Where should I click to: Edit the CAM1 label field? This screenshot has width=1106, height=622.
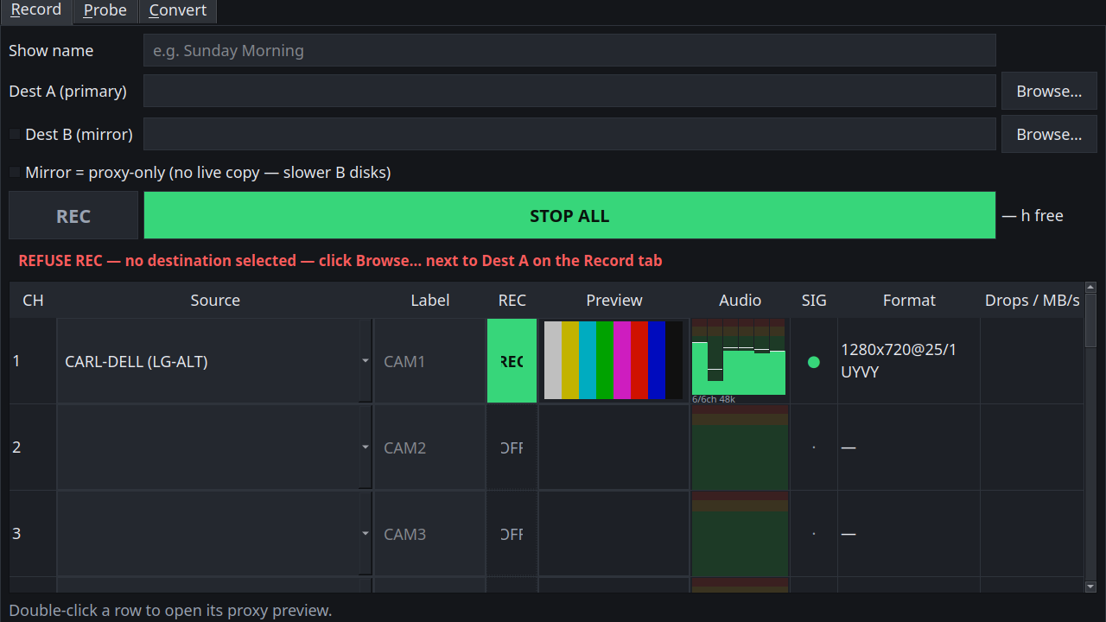(x=429, y=361)
